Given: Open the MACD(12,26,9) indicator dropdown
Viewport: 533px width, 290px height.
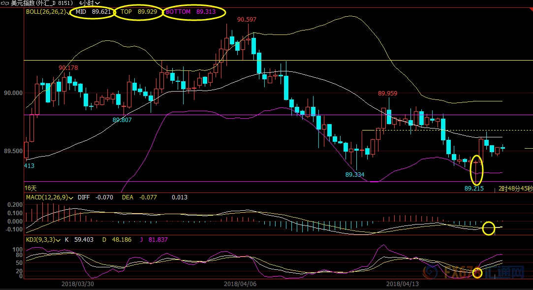Looking at the screenshot, I should pos(72,197).
